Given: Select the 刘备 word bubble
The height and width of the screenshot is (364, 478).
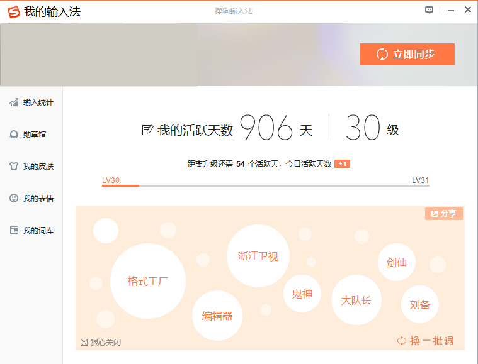Looking at the screenshot, I should tap(420, 304).
